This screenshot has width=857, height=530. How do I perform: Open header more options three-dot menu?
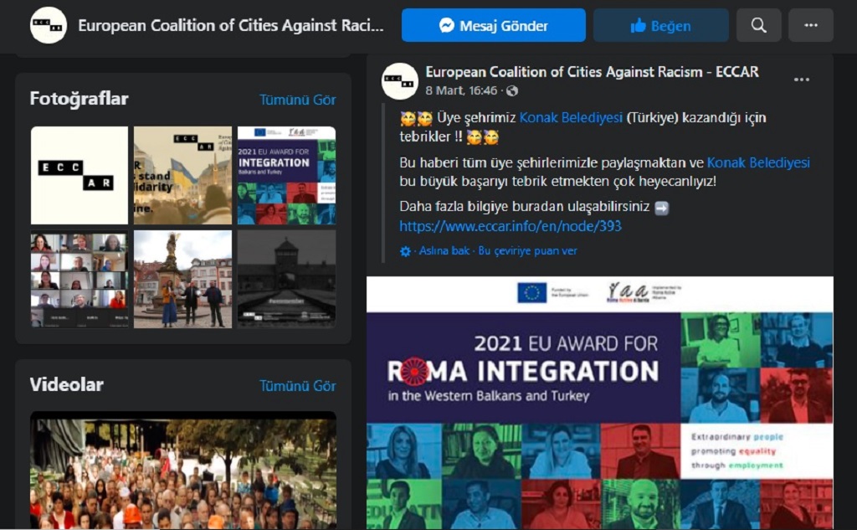[x=810, y=25]
